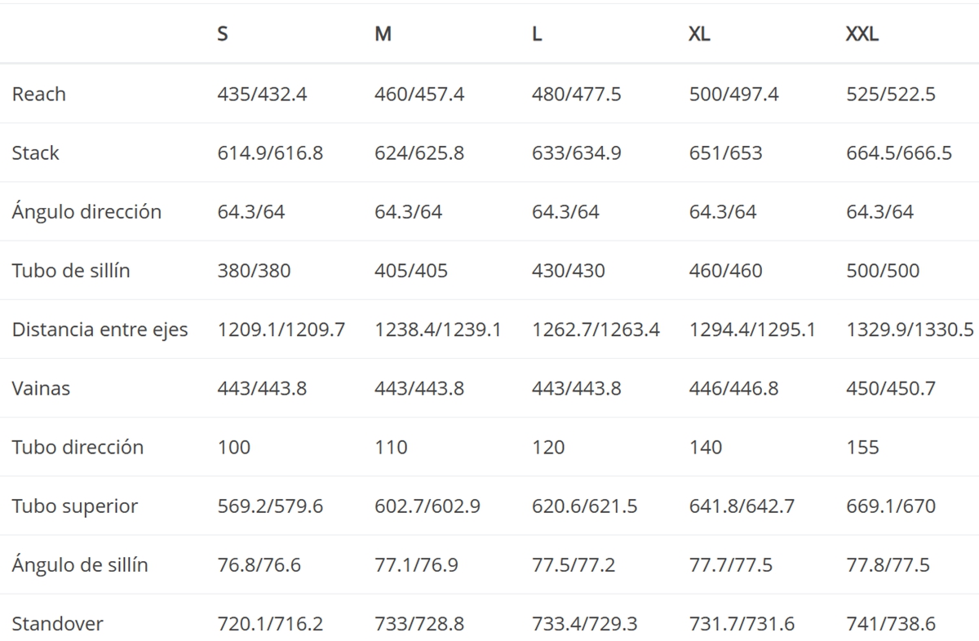Select the Vainas row label
This screenshot has height=641, width=979.
[41, 388]
